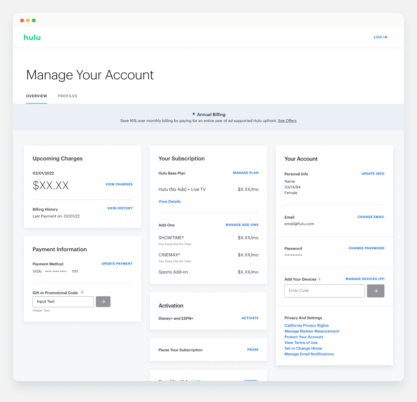
Task: Click the Hulu Base Plan label
Action: tap(172, 173)
